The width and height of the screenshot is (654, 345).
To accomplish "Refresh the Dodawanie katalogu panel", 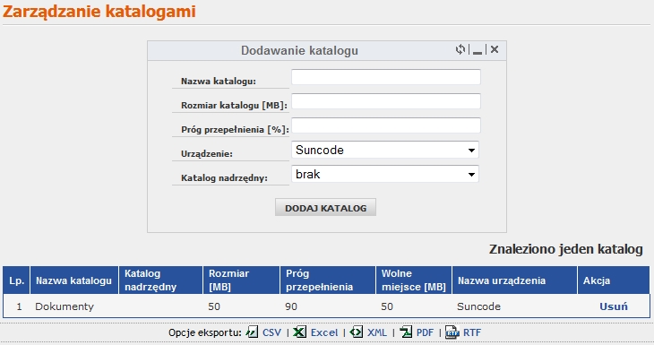I will coord(460,49).
